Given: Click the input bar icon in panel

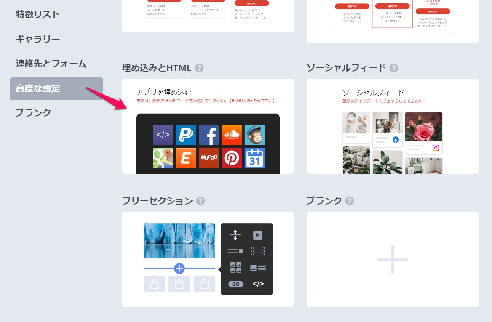Looking at the screenshot, I should 235,251.
